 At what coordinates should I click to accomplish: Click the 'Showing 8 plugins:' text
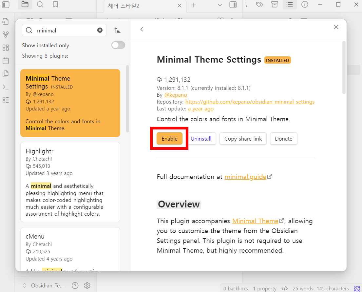pos(45,56)
